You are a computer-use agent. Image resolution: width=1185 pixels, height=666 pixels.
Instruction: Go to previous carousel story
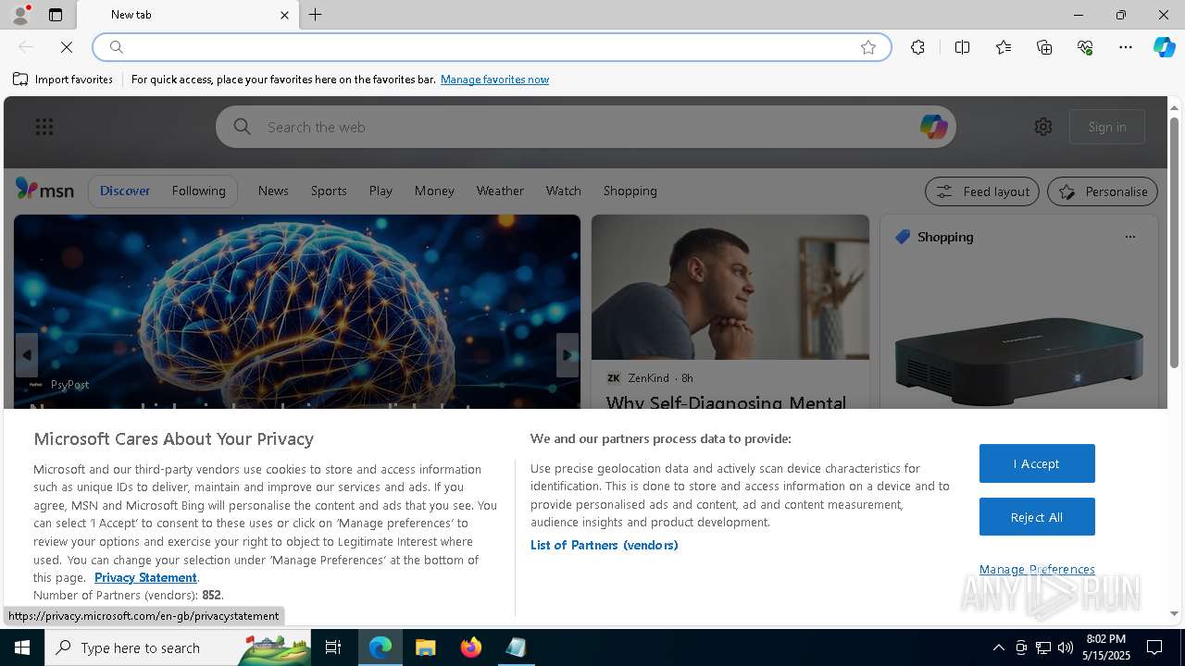pyautogui.click(x=27, y=355)
